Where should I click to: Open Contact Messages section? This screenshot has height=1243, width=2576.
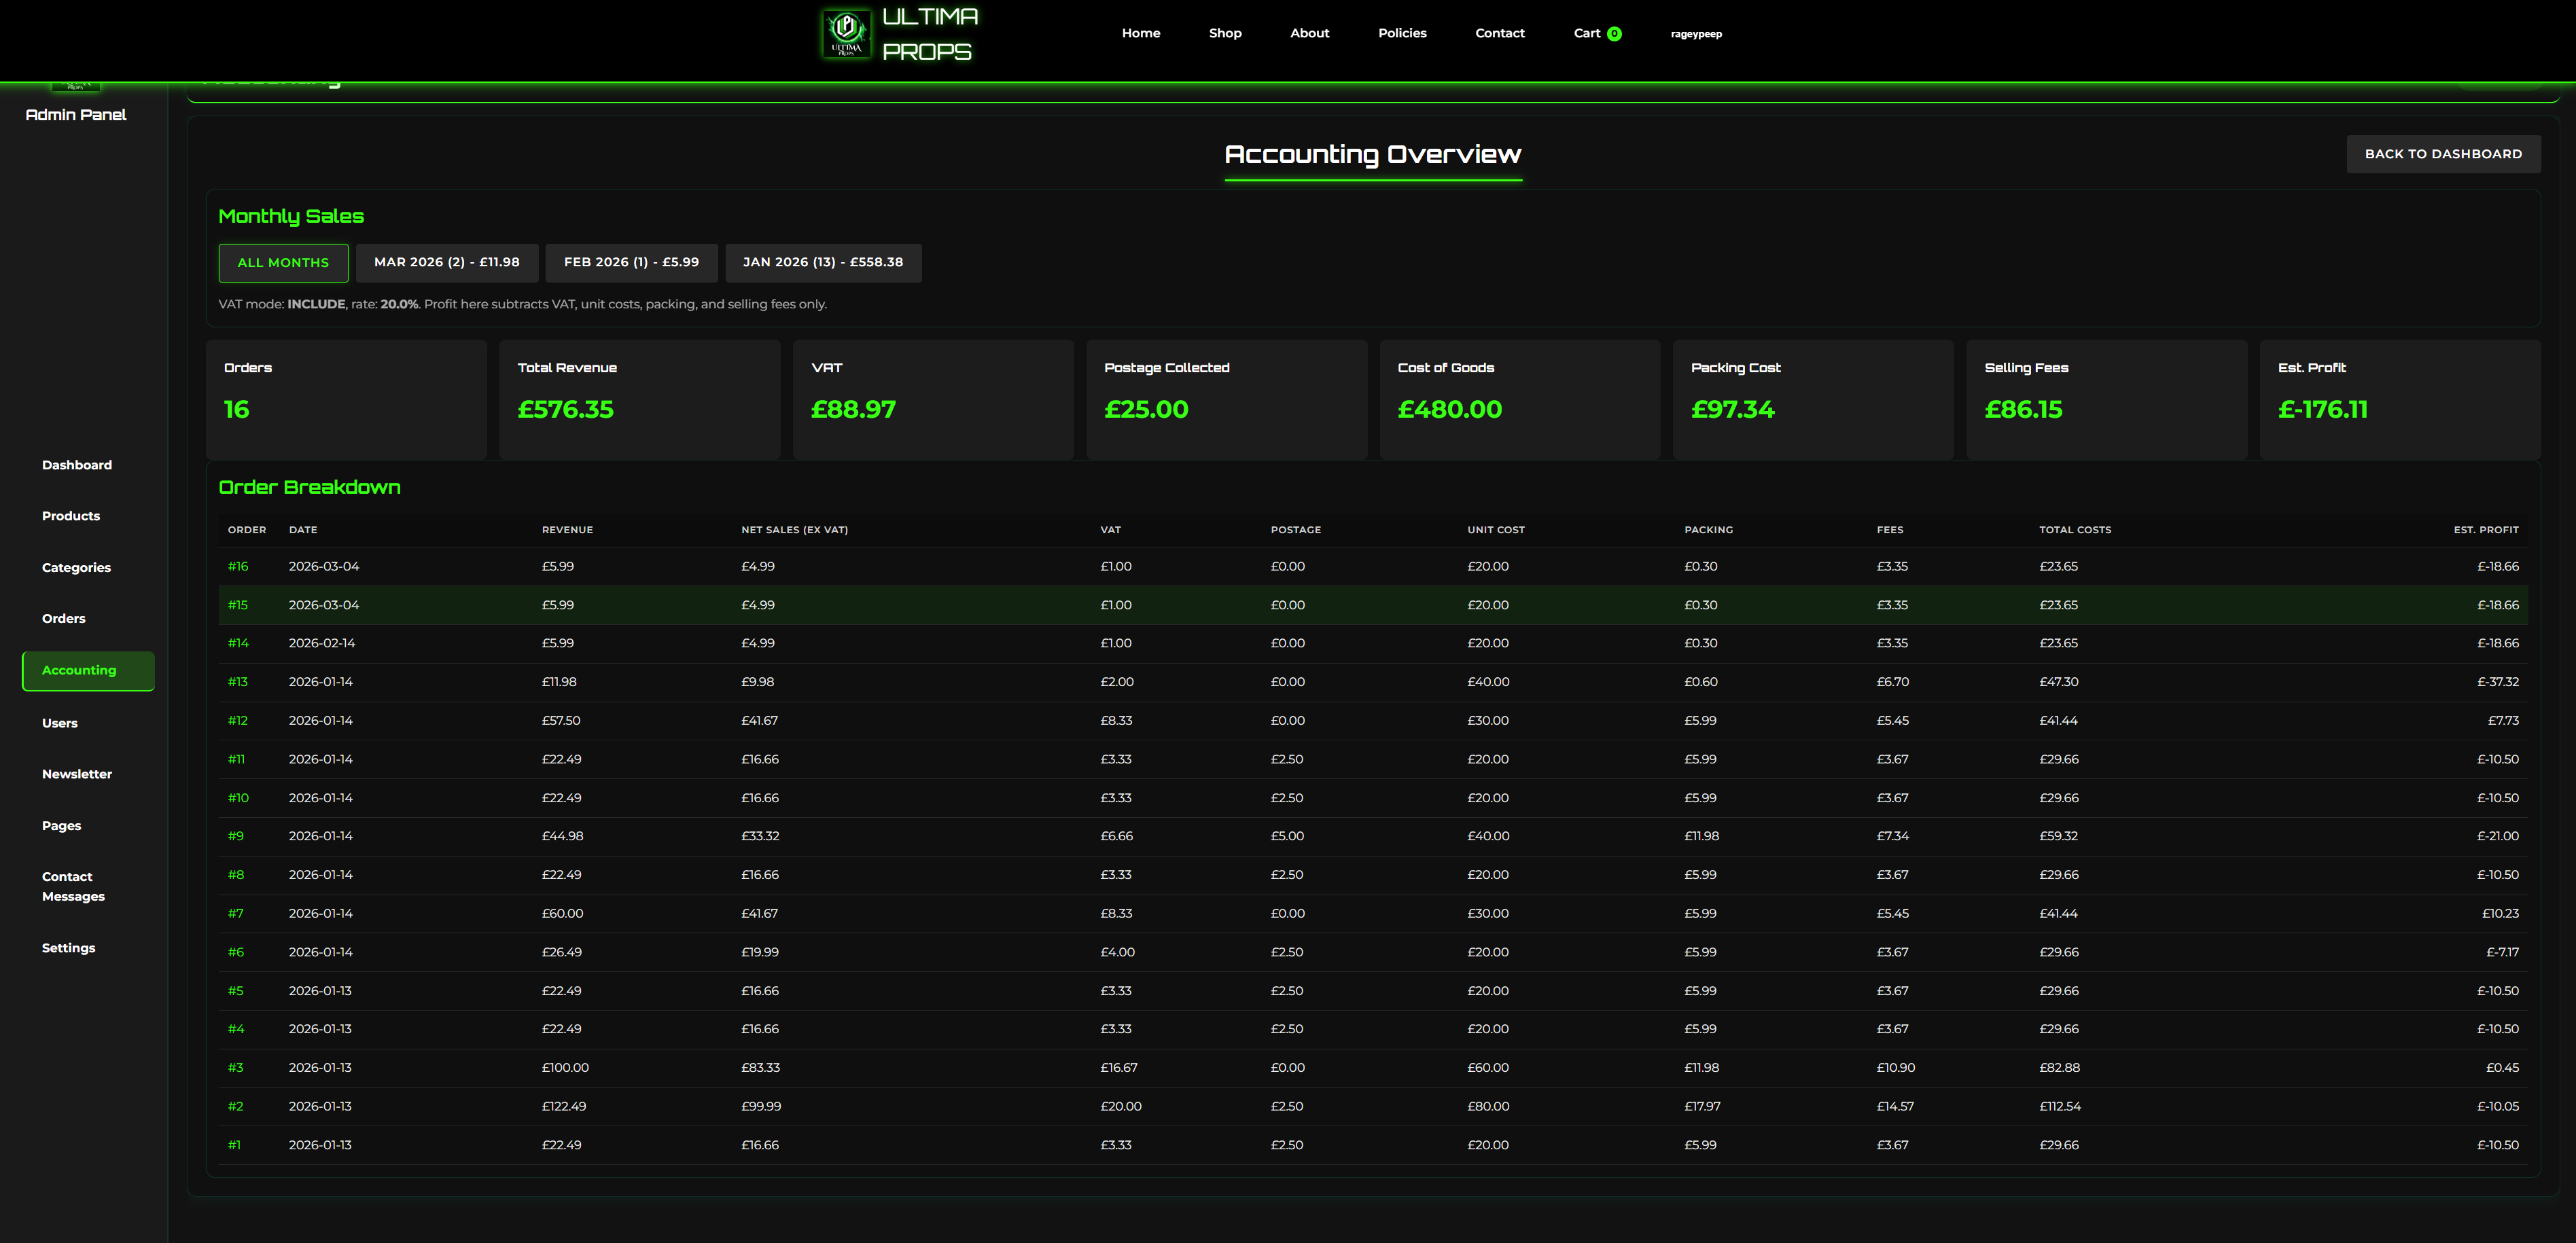[73, 886]
